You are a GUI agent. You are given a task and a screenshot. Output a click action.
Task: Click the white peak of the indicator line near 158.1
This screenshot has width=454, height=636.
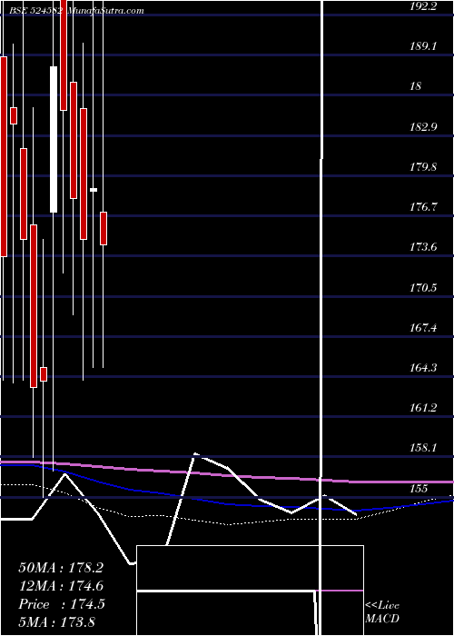[x=195, y=454]
